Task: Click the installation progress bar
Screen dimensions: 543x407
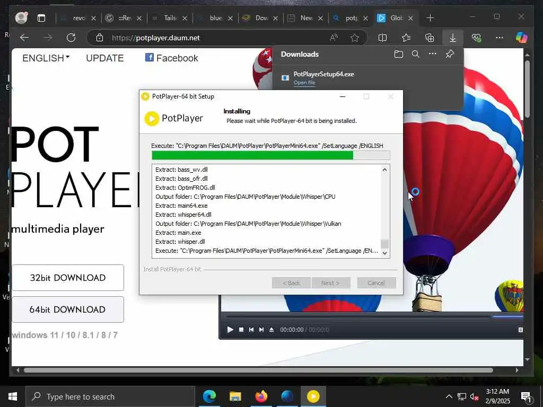Action: [271, 155]
